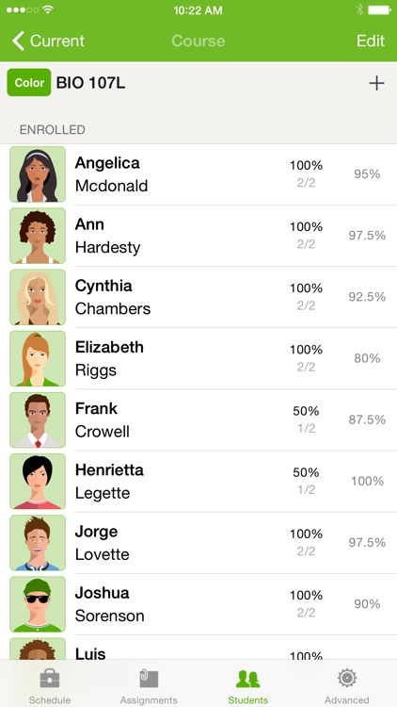Tap the Bluetooth status icon
This screenshot has height=707, width=397.
pos(359,10)
